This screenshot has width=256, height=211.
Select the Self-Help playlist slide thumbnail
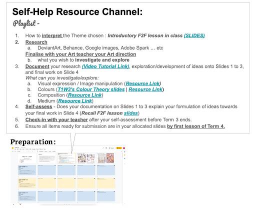tap(66, 158)
